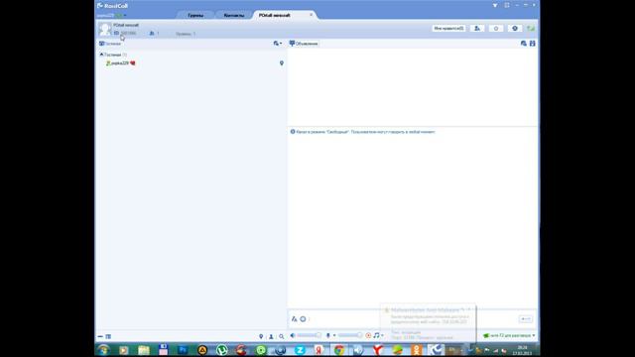This screenshot has height=357, width=635.
Task: Click the minus icon at bottom left
Action: click(100, 336)
